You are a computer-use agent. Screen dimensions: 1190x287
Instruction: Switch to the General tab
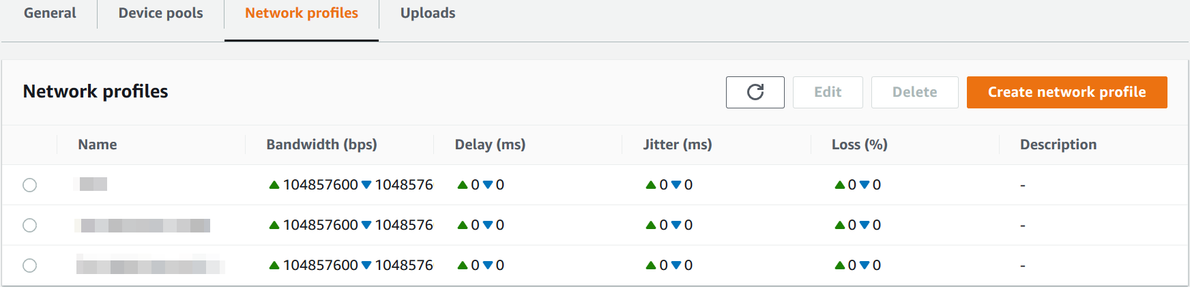point(50,14)
